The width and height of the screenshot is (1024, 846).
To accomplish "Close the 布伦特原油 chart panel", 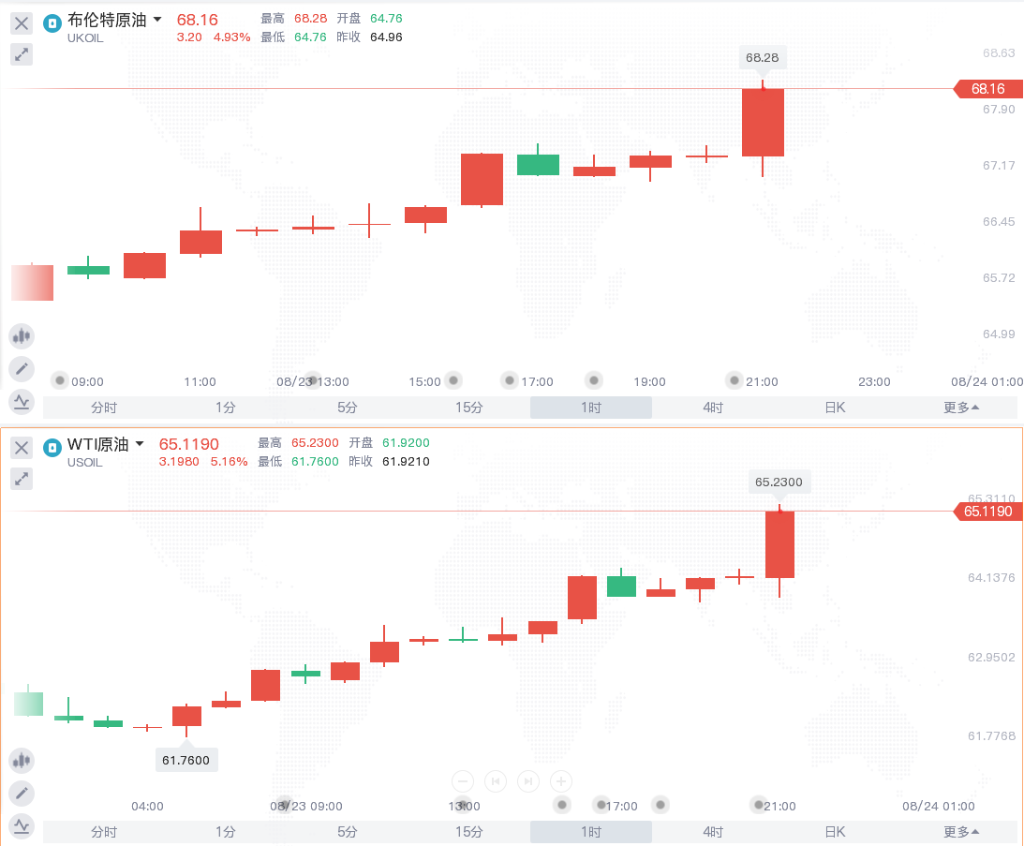I will (x=22, y=23).
